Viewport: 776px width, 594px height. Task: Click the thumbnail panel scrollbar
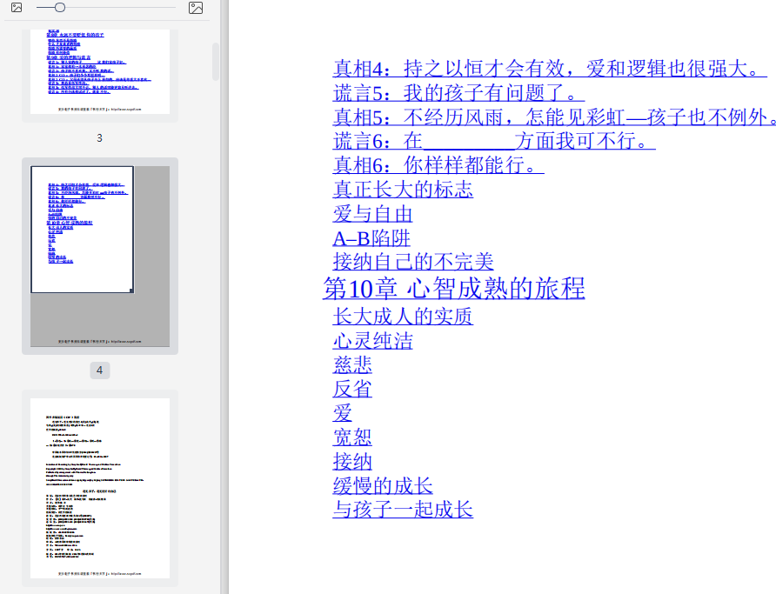(215, 62)
